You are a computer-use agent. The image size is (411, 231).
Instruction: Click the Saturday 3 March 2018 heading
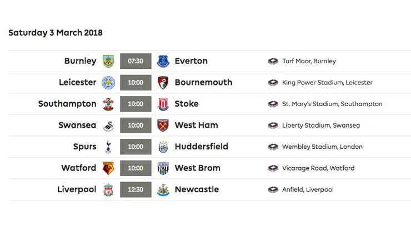56,33
